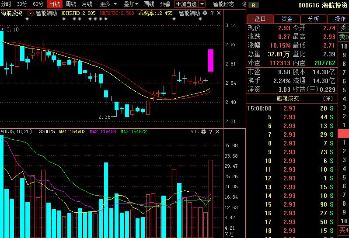Viewport: 349px width, 238px height.
Task: Open main chart settings gear icon
Action: (205, 13)
